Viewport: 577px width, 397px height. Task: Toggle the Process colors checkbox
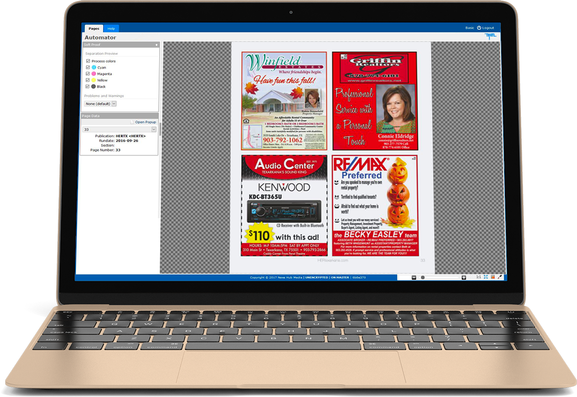(x=88, y=61)
